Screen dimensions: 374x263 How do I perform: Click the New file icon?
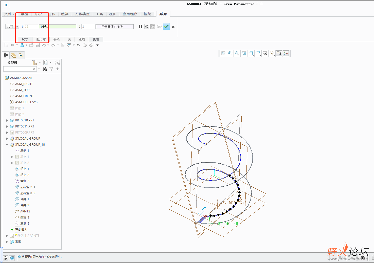[6, 45]
